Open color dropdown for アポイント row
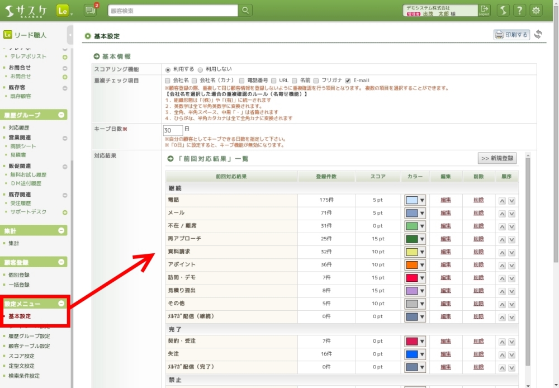559x388 pixels. [x=422, y=265]
